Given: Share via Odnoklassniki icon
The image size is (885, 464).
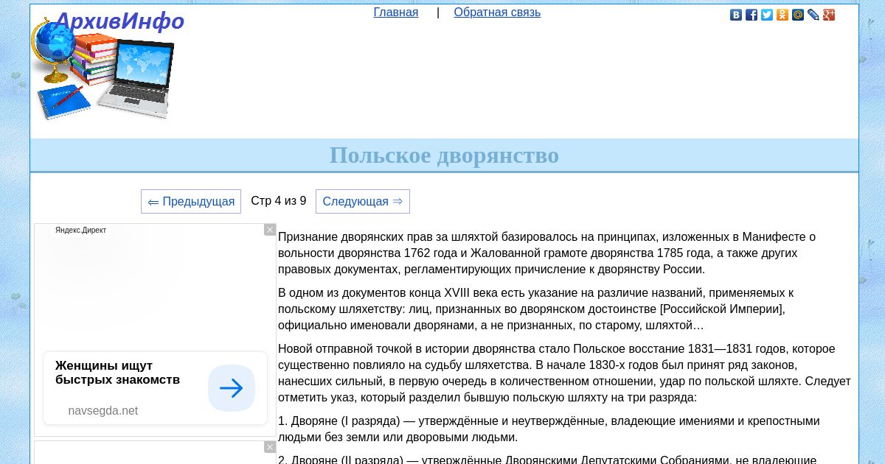Looking at the screenshot, I should [x=782, y=15].
